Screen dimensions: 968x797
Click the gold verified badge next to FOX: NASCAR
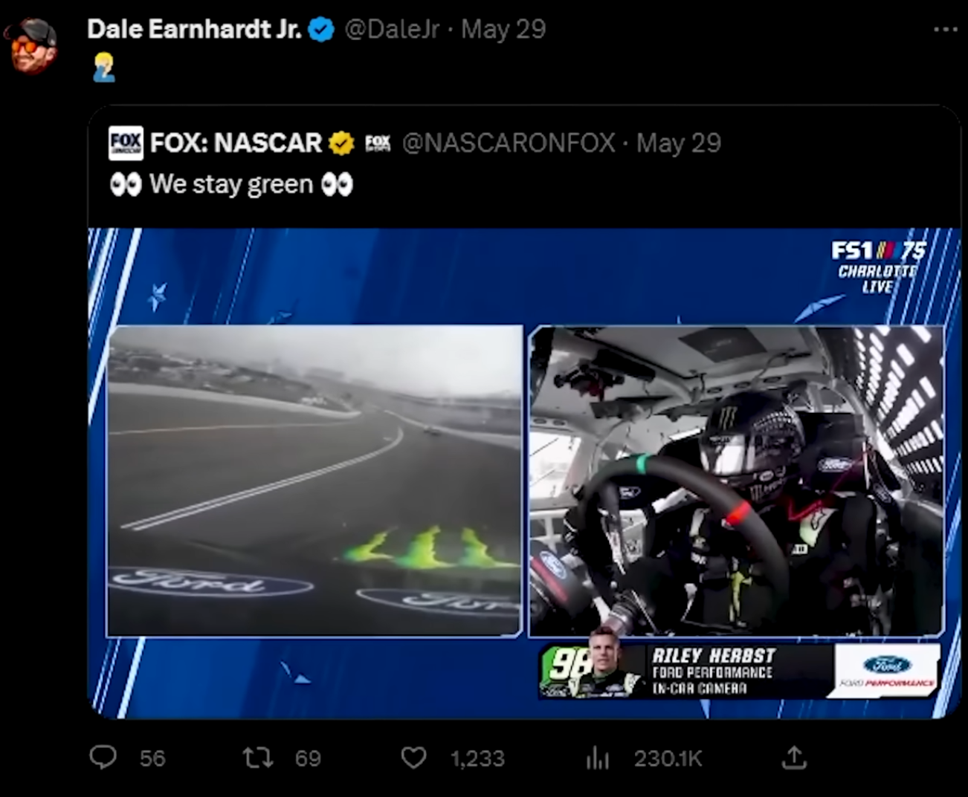tap(341, 143)
